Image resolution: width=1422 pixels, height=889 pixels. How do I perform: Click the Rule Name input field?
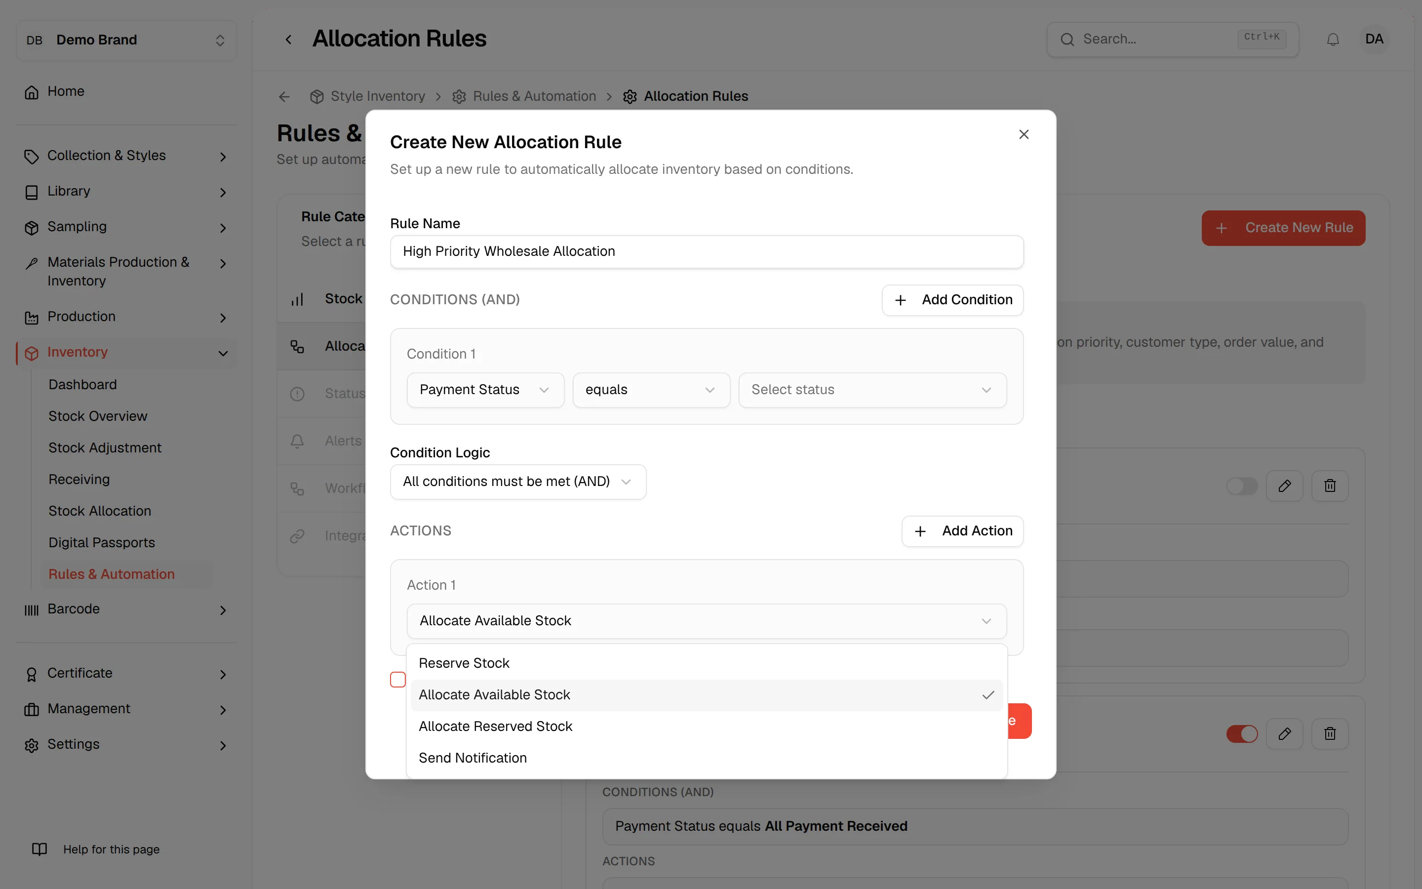click(x=706, y=252)
